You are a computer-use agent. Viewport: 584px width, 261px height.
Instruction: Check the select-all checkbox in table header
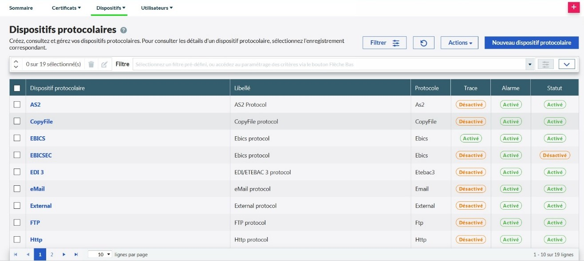[x=17, y=88]
